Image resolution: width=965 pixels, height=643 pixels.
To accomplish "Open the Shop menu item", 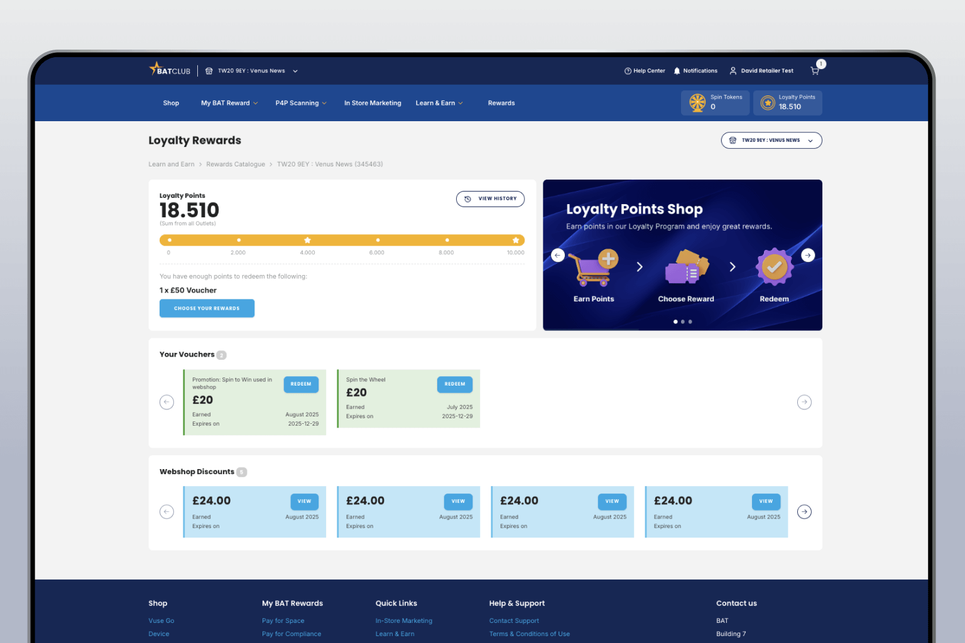I will pos(171,103).
